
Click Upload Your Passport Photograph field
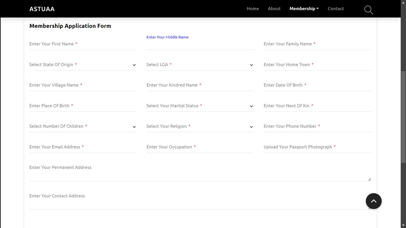pyautogui.click(x=317, y=147)
